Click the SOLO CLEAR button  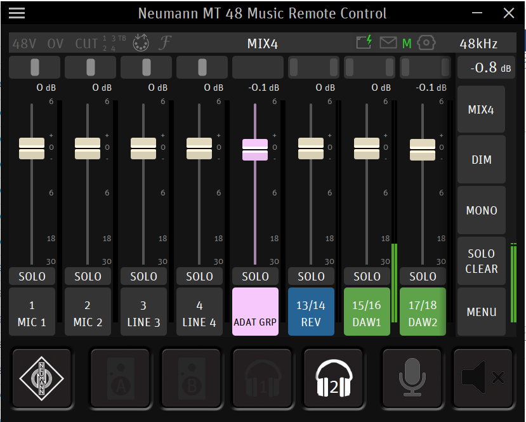point(481,261)
